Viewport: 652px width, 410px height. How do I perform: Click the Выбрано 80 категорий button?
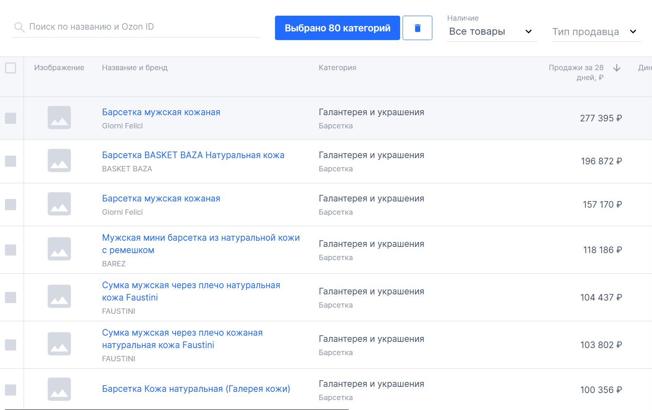pyautogui.click(x=337, y=28)
